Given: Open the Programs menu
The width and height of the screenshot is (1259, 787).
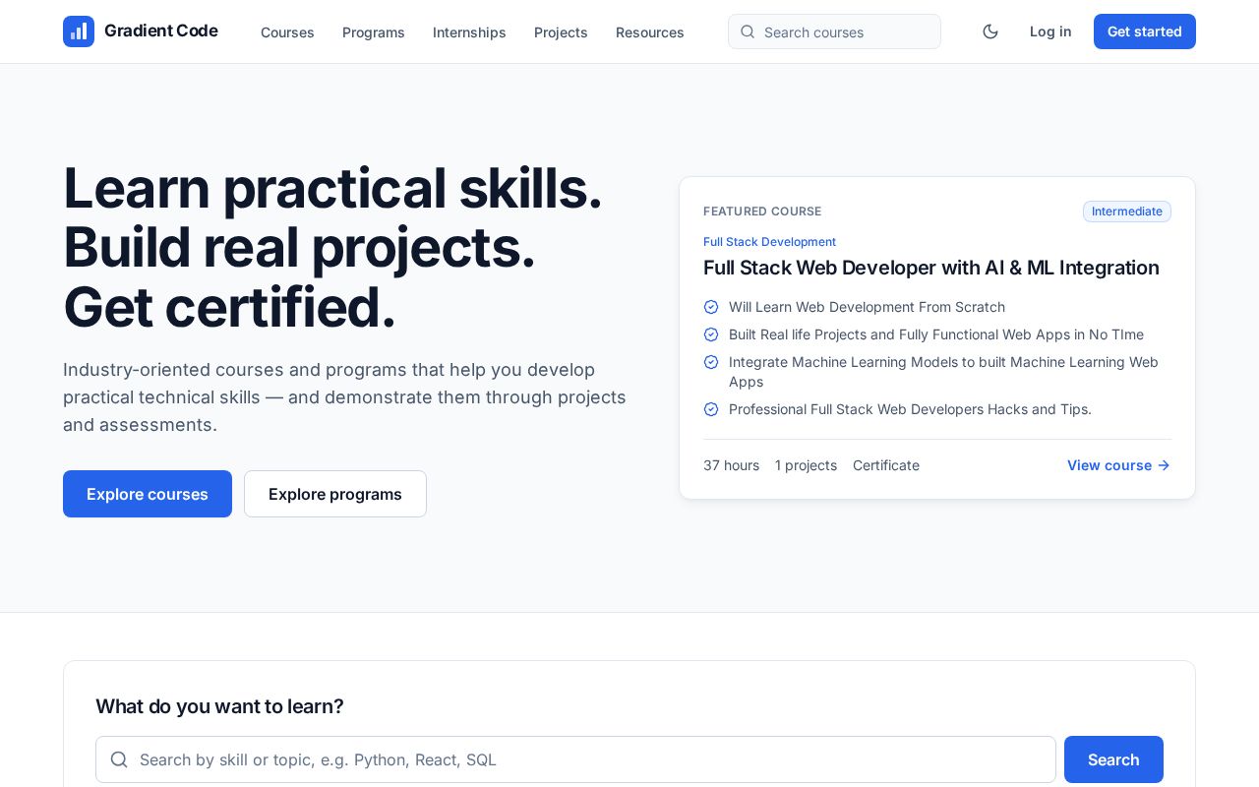Looking at the screenshot, I should 374,32.
